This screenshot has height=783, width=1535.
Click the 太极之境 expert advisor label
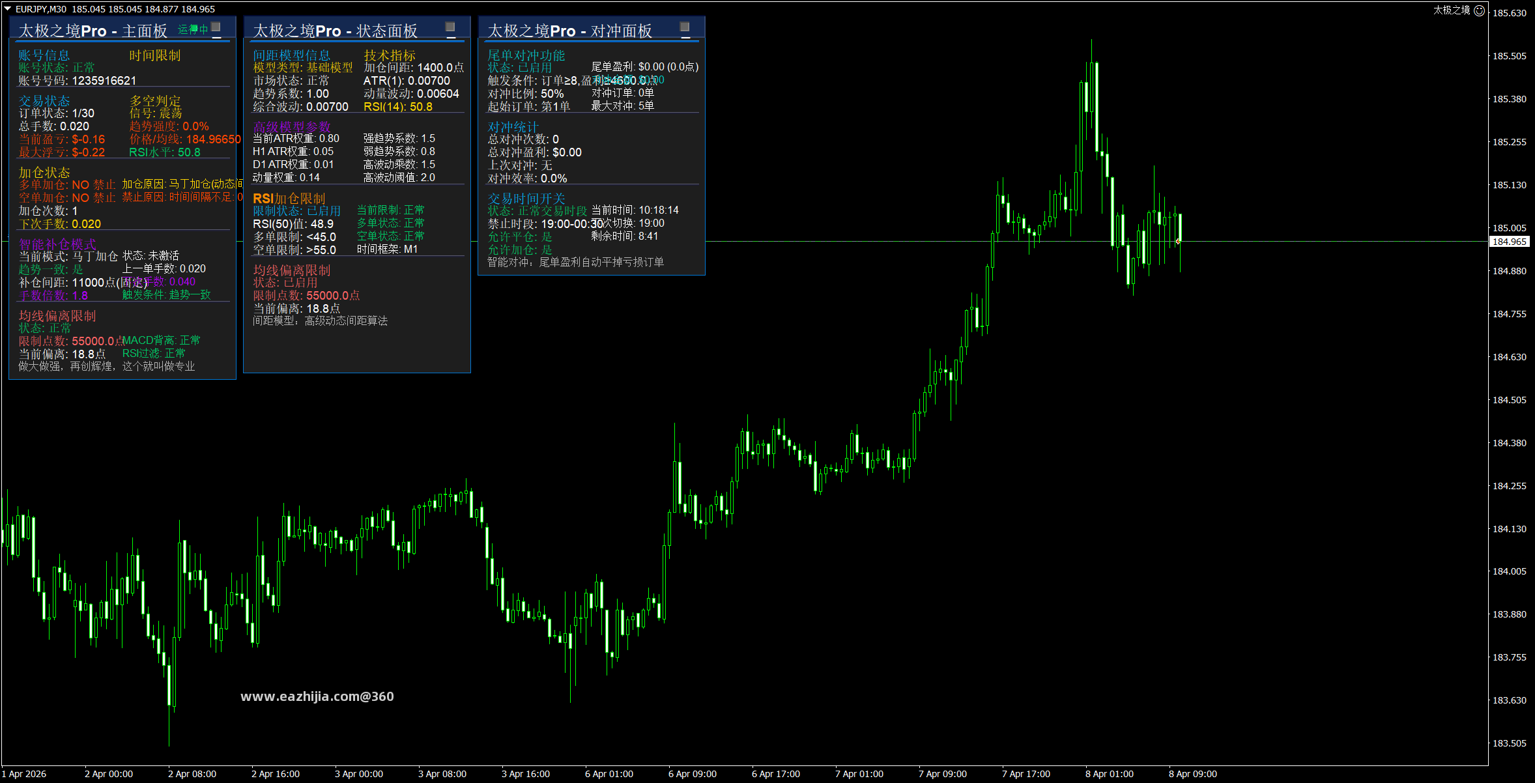(1452, 10)
